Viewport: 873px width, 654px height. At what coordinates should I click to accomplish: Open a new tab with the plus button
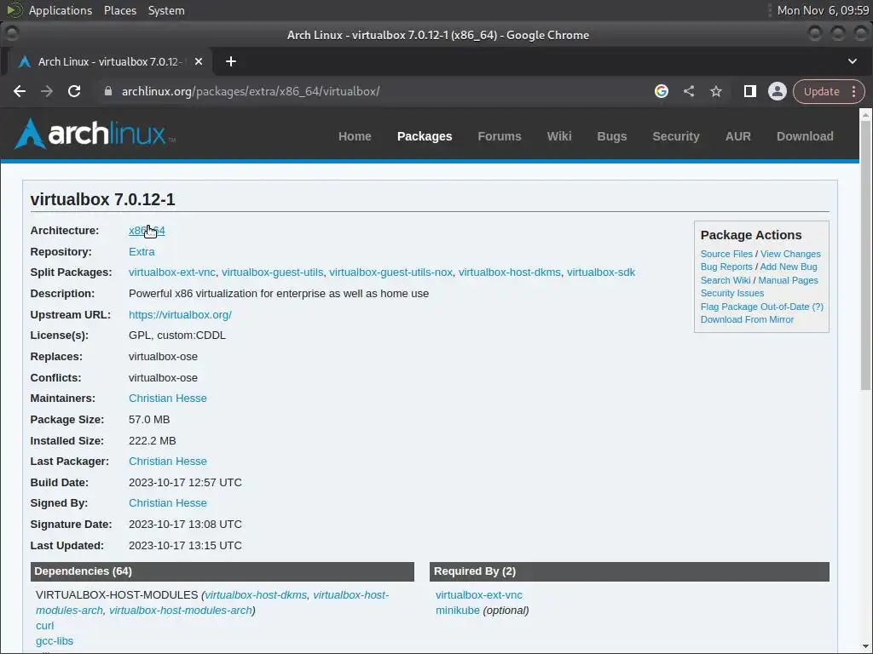(x=230, y=61)
